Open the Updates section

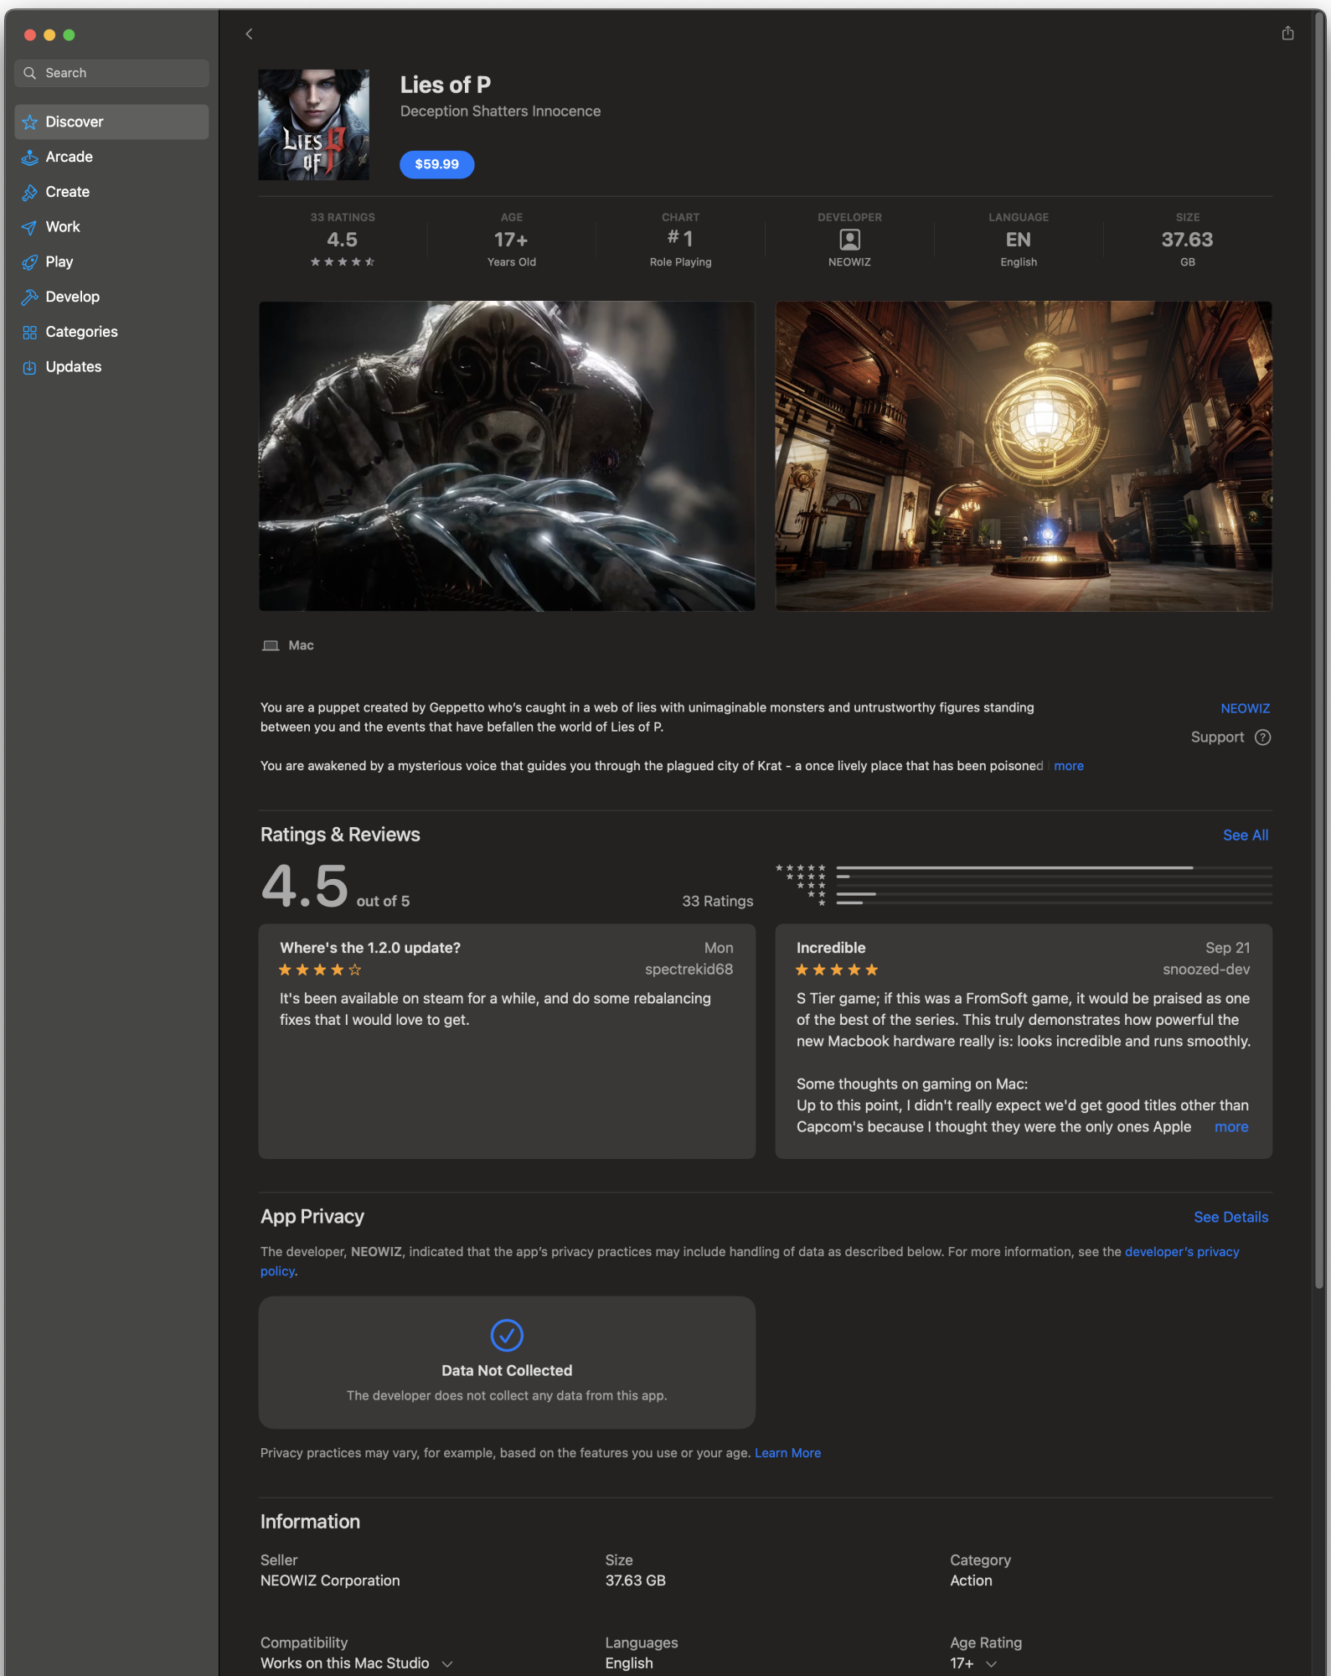(111, 367)
